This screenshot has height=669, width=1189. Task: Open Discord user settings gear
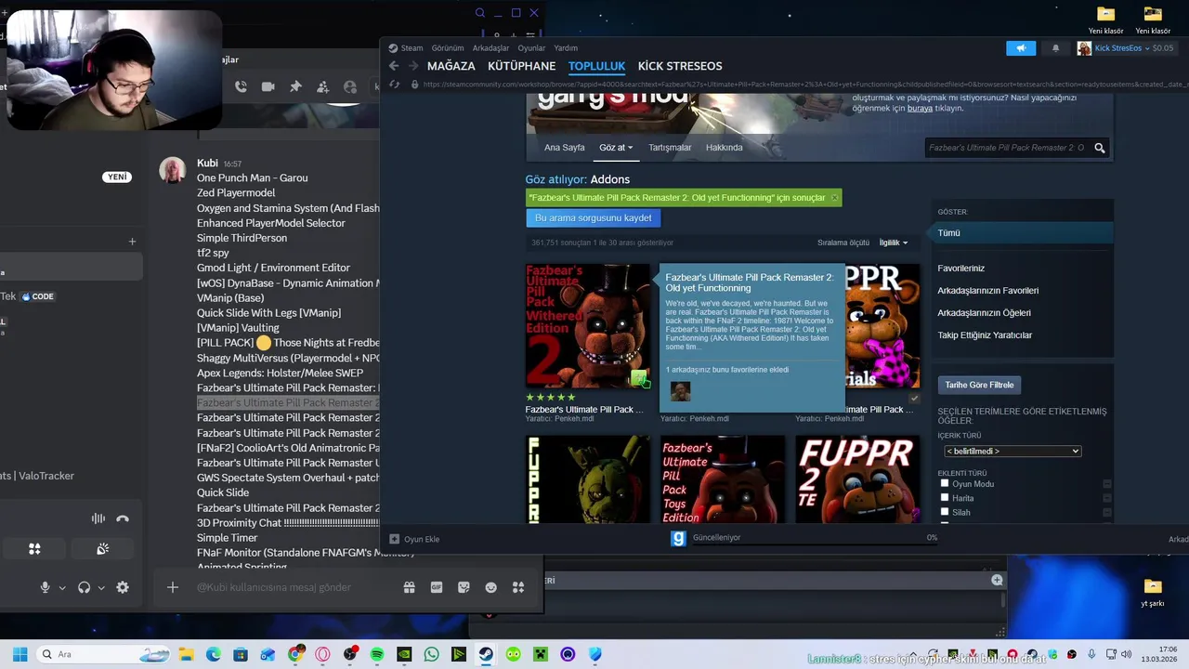(123, 587)
